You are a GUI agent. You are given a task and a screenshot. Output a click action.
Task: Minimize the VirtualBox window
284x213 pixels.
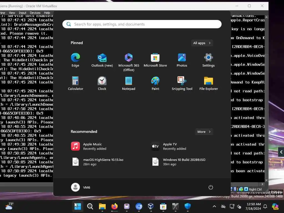(237, 6)
